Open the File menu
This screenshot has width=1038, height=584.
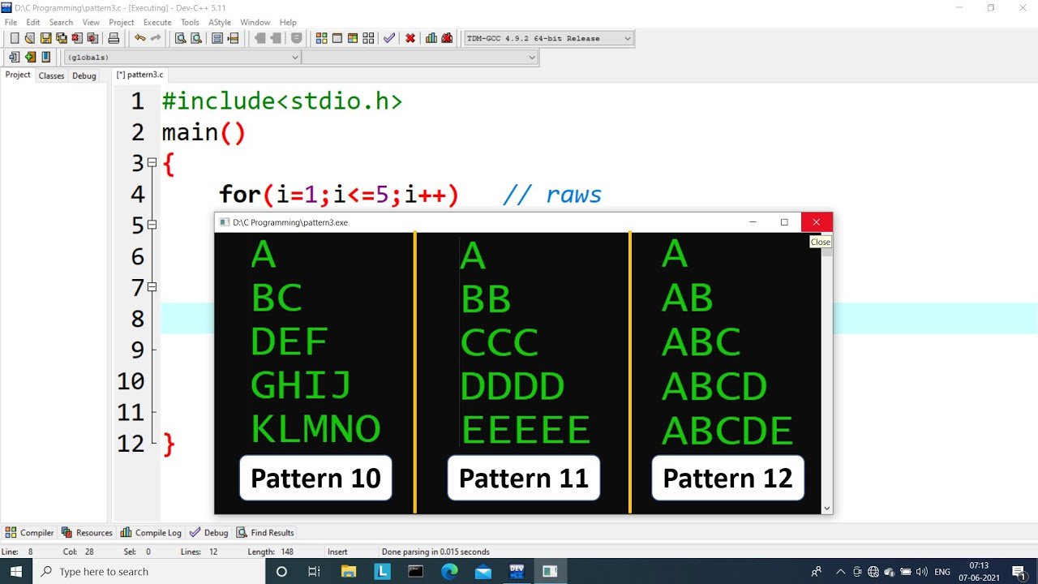pyautogui.click(x=11, y=22)
